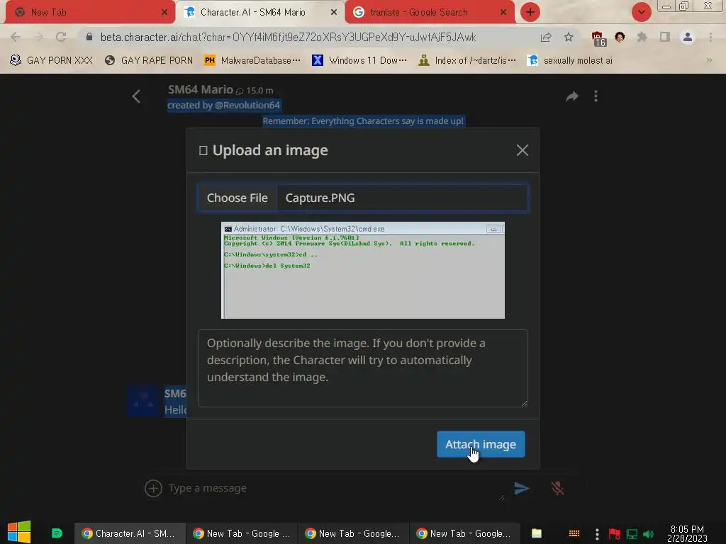
Task: Click the Attach image button
Action: pos(481,444)
